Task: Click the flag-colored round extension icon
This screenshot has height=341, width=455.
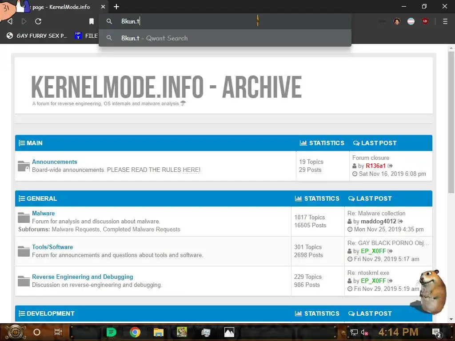Action: (411, 21)
